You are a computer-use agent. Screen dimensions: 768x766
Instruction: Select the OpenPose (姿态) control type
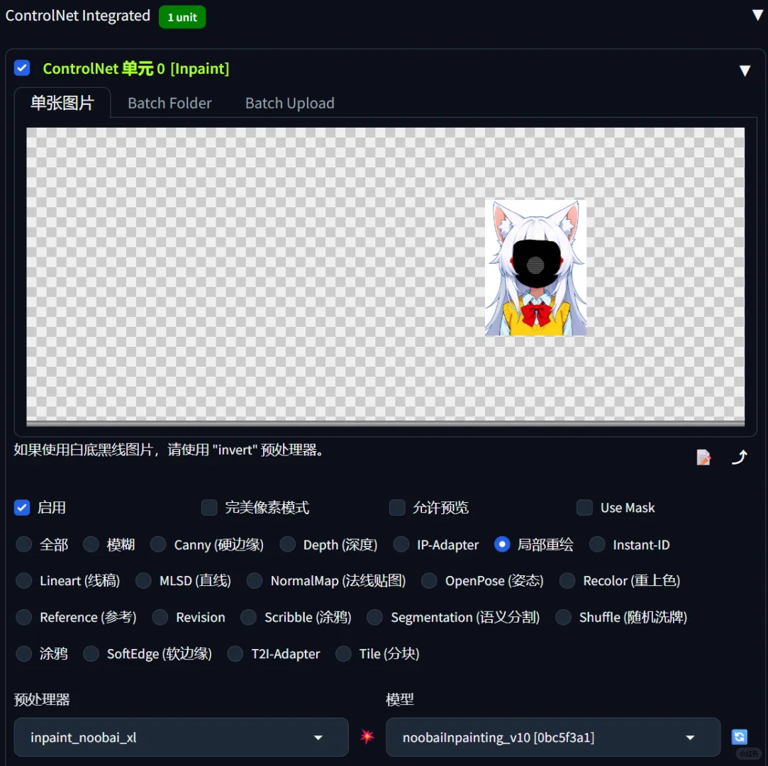429,580
